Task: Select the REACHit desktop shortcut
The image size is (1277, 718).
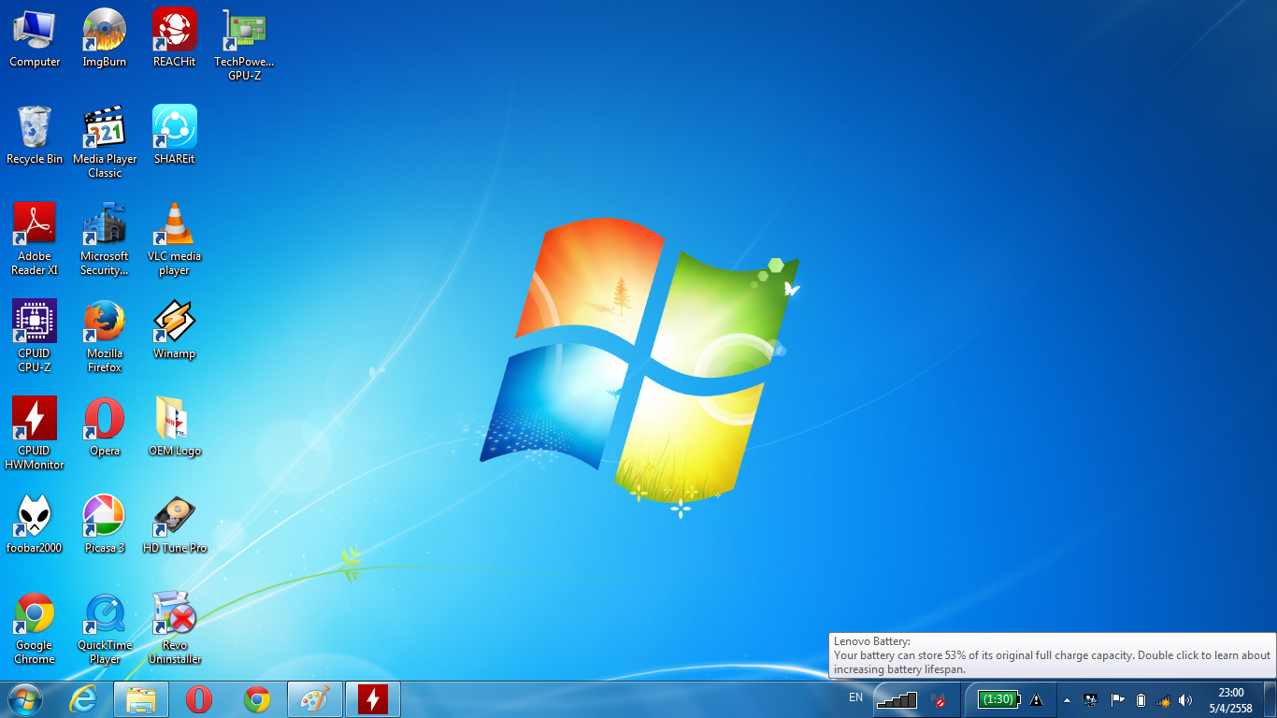Action: point(175,38)
